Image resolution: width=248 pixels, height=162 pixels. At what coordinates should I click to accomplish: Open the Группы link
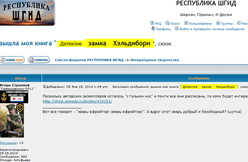tap(227, 24)
